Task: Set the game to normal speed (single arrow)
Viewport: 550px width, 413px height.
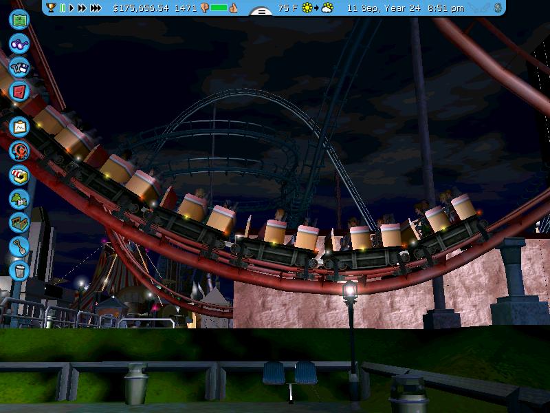Action: pyautogui.click(x=71, y=8)
